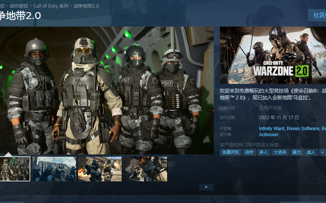Click the 全部评测 label
Viewport: 326px width, 203px height.
228,108
